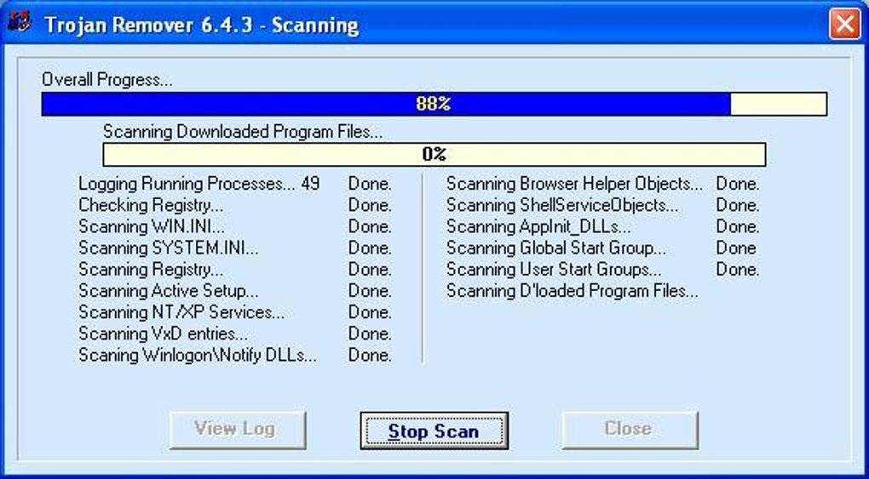Click the 'Scanning WIN.INI...' entry

click(x=152, y=226)
